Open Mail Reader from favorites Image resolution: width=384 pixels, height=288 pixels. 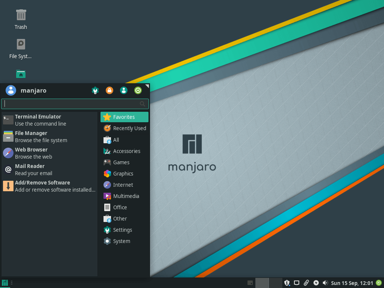tap(49, 169)
